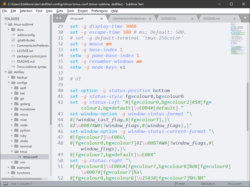Open the Find menu
This screenshot has width=250, height=187.
pos(39,11)
